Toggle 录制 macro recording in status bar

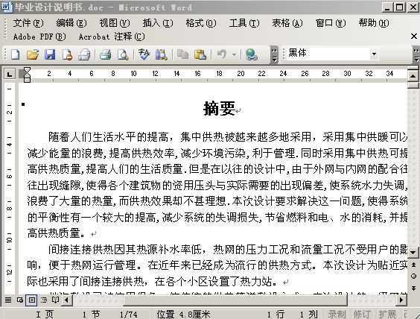coord(337,314)
